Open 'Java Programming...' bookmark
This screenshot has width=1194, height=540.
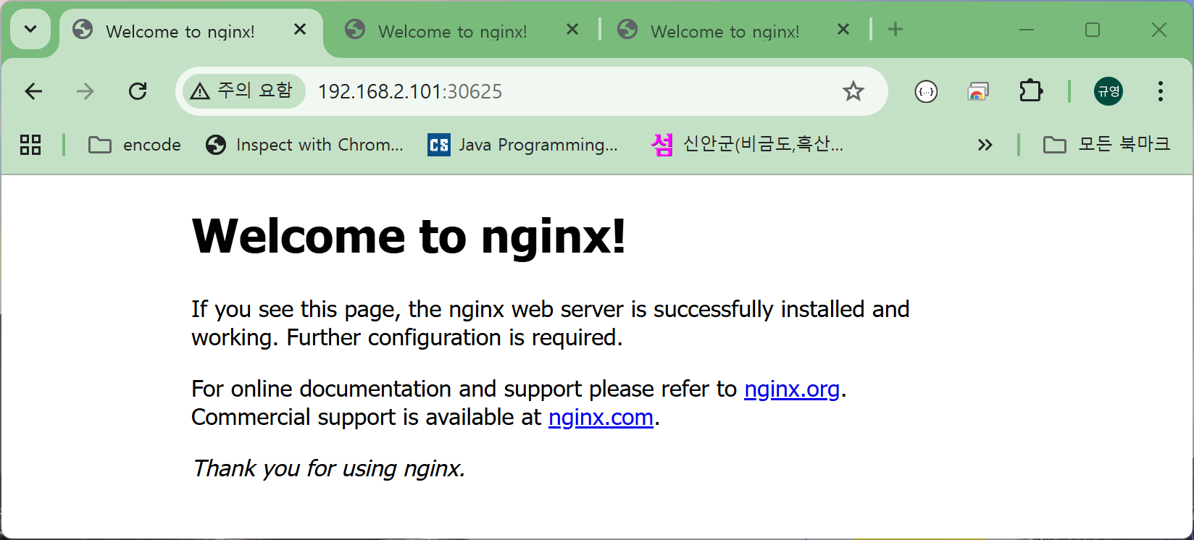pyautogui.click(x=522, y=145)
